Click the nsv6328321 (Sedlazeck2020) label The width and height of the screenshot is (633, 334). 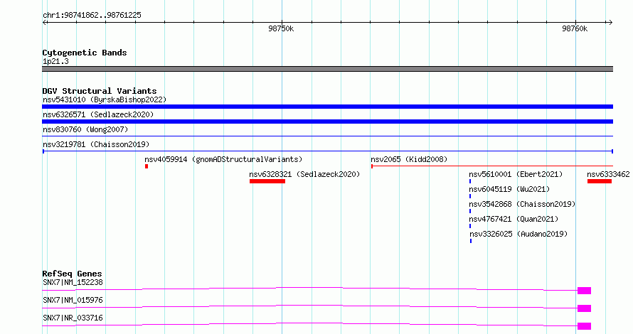(304, 174)
